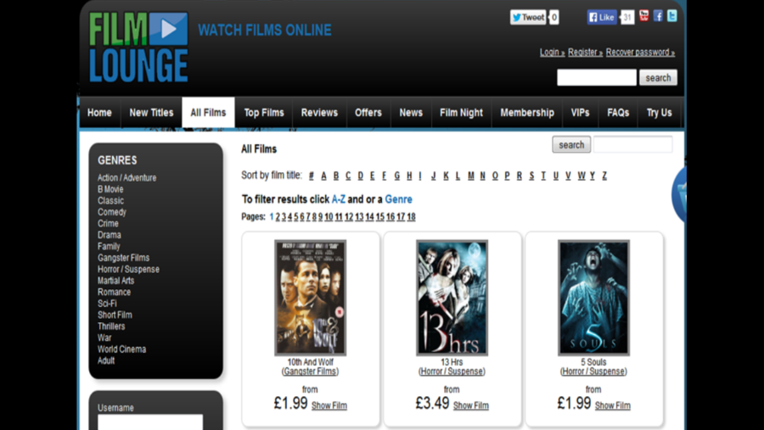Screen dimensions: 764x430
Task: Choose the Thrillers genre
Action: (111, 327)
